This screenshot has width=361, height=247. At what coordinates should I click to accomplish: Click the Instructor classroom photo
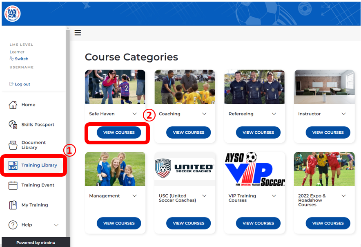coord(324,87)
